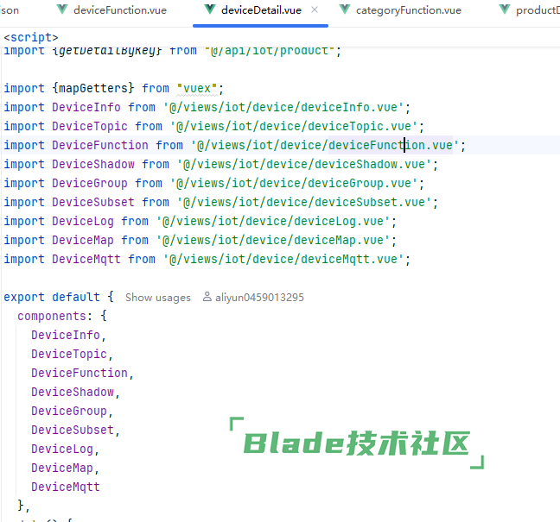Click DeviceMqtt in the components list
Viewport: 560px width, 522px height.
(66, 487)
